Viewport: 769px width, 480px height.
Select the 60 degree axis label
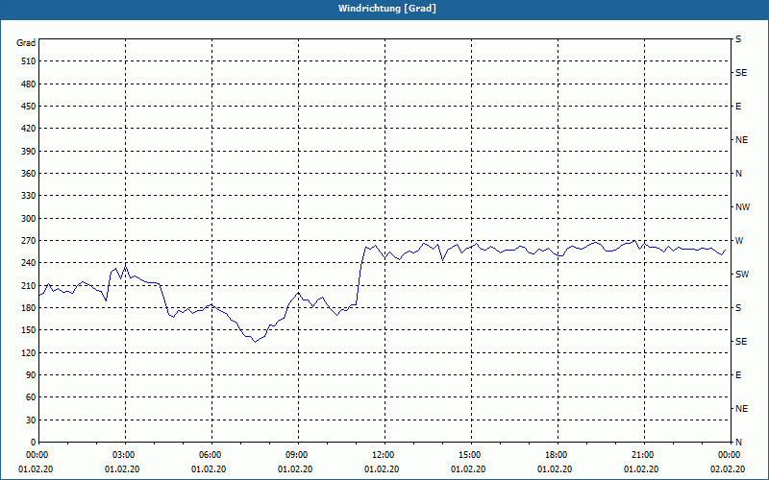click(x=31, y=396)
